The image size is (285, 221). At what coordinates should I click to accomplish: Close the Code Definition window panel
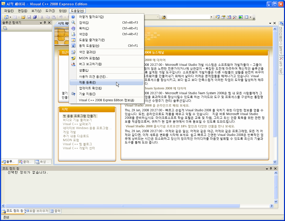pos(275,169)
